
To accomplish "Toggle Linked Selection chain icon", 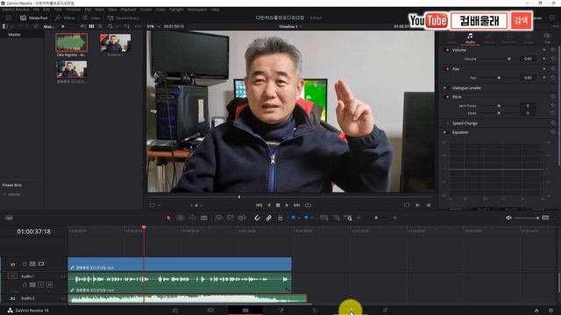I will pyautogui.click(x=269, y=218).
